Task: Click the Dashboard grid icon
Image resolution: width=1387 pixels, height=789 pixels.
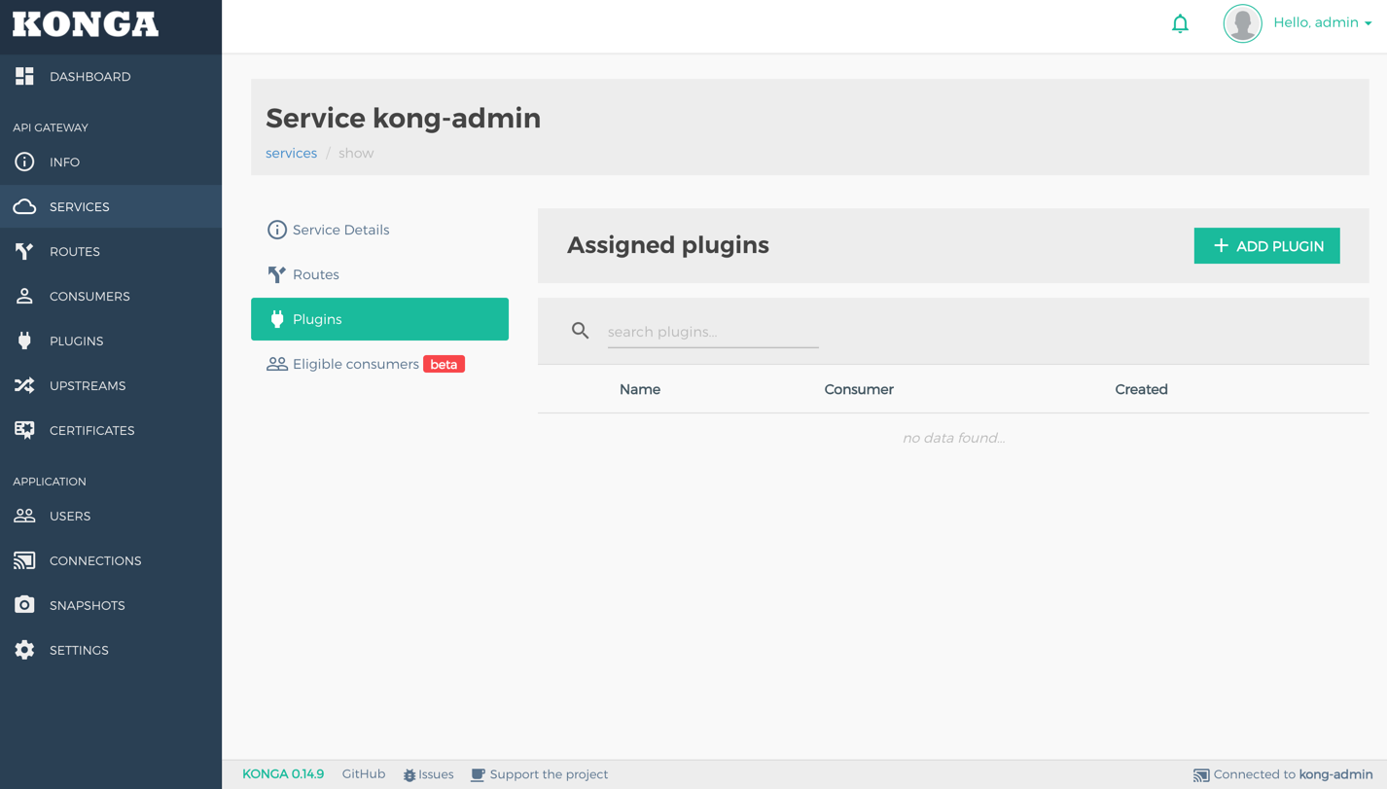Action: point(24,76)
